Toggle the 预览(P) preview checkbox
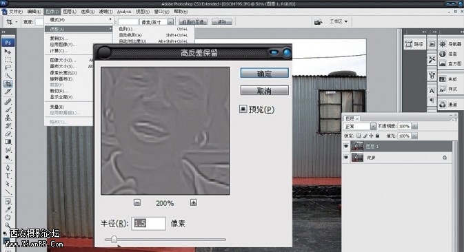The width and height of the screenshot is (464, 252). (243, 109)
